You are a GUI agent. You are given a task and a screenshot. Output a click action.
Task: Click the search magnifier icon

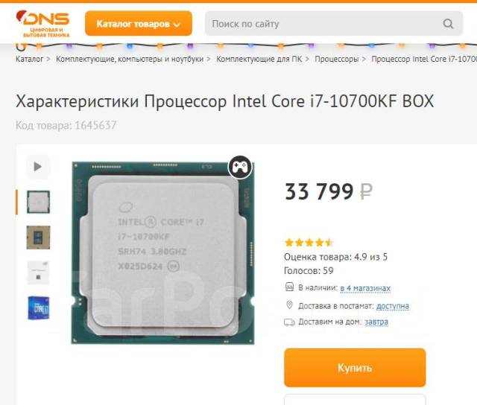[x=448, y=23]
